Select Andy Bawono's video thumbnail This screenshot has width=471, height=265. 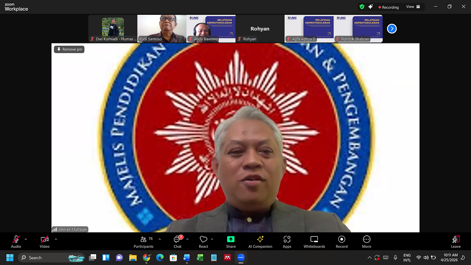[211, 29]
